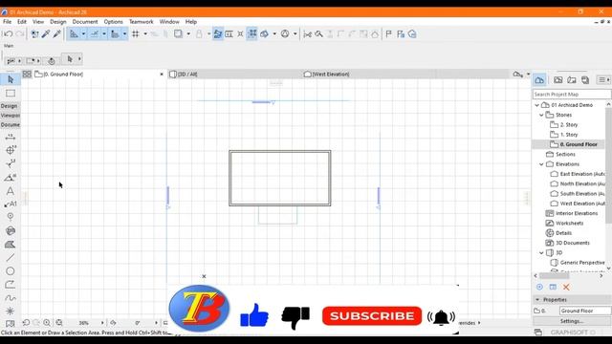Click the Redo arrow icon
The image size is (612, 344).
coord(19,34)
